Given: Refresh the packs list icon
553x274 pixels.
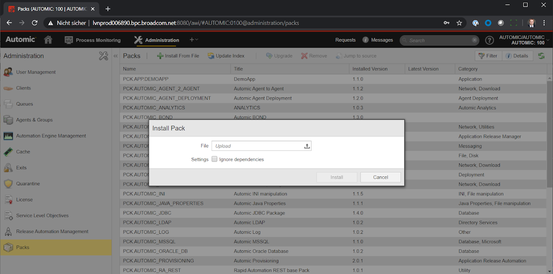Looking at the screenshot, I should pos(541,56).
